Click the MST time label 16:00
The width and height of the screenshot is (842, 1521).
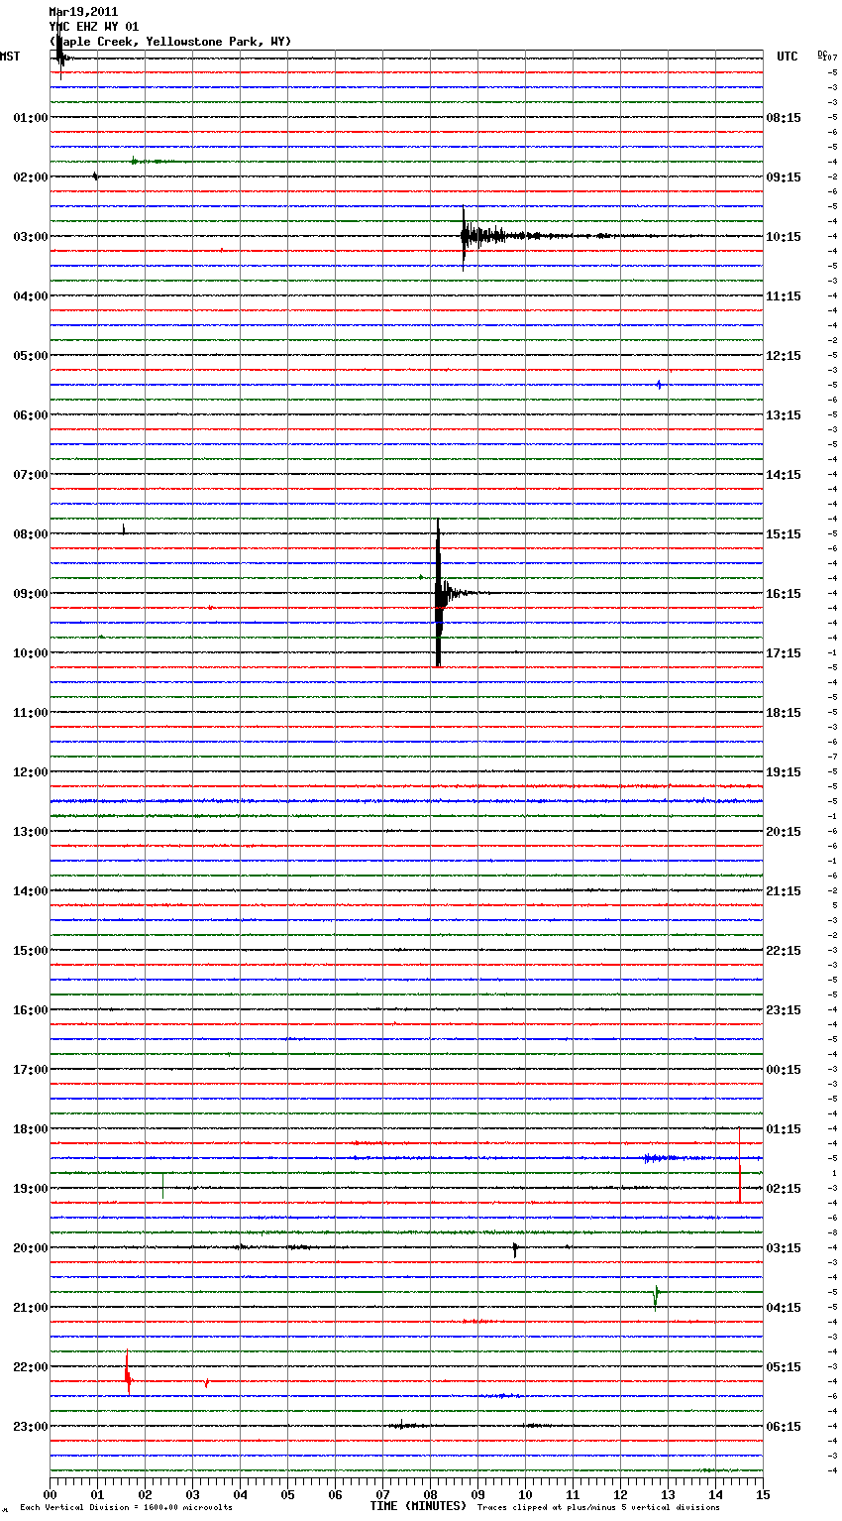[31, 1010]
